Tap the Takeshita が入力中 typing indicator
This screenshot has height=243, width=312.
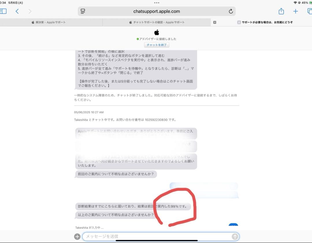89,228
